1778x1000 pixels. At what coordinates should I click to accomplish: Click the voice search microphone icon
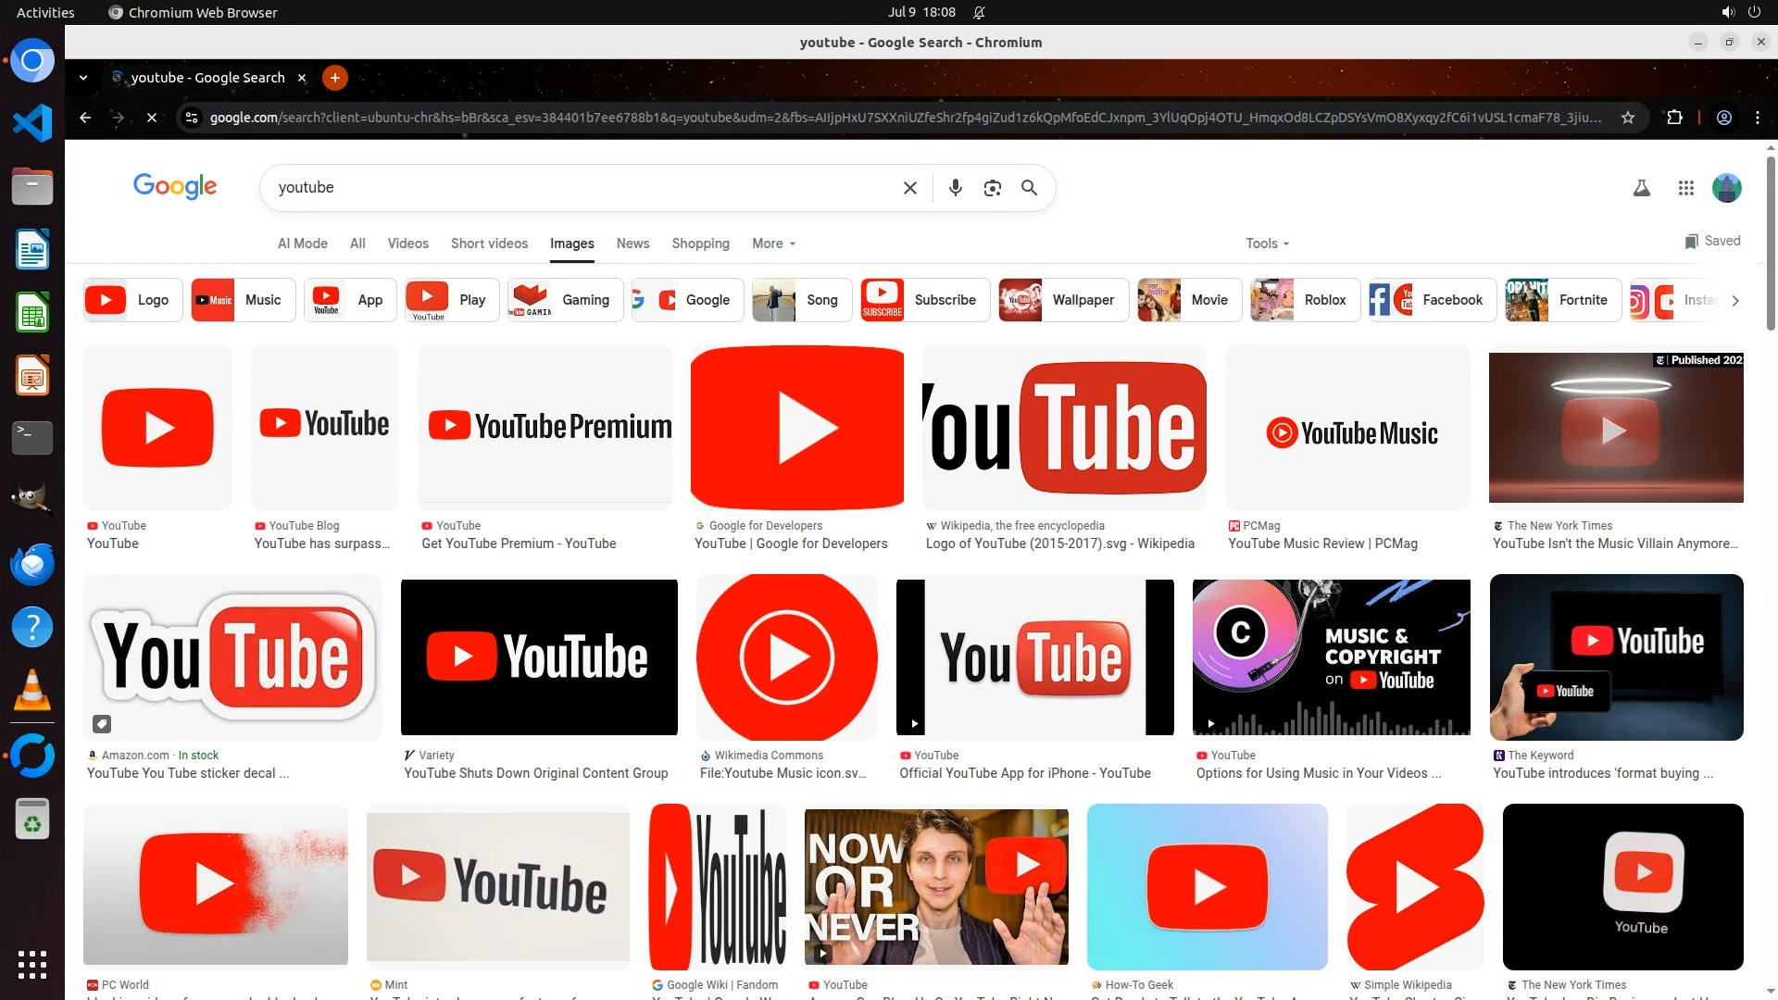point(956,188)
